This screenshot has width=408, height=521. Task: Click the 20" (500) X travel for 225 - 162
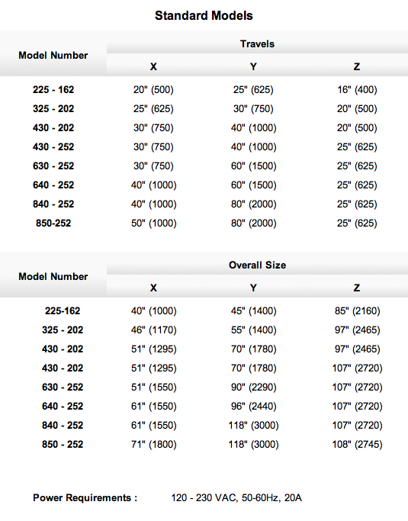(153, 90)
